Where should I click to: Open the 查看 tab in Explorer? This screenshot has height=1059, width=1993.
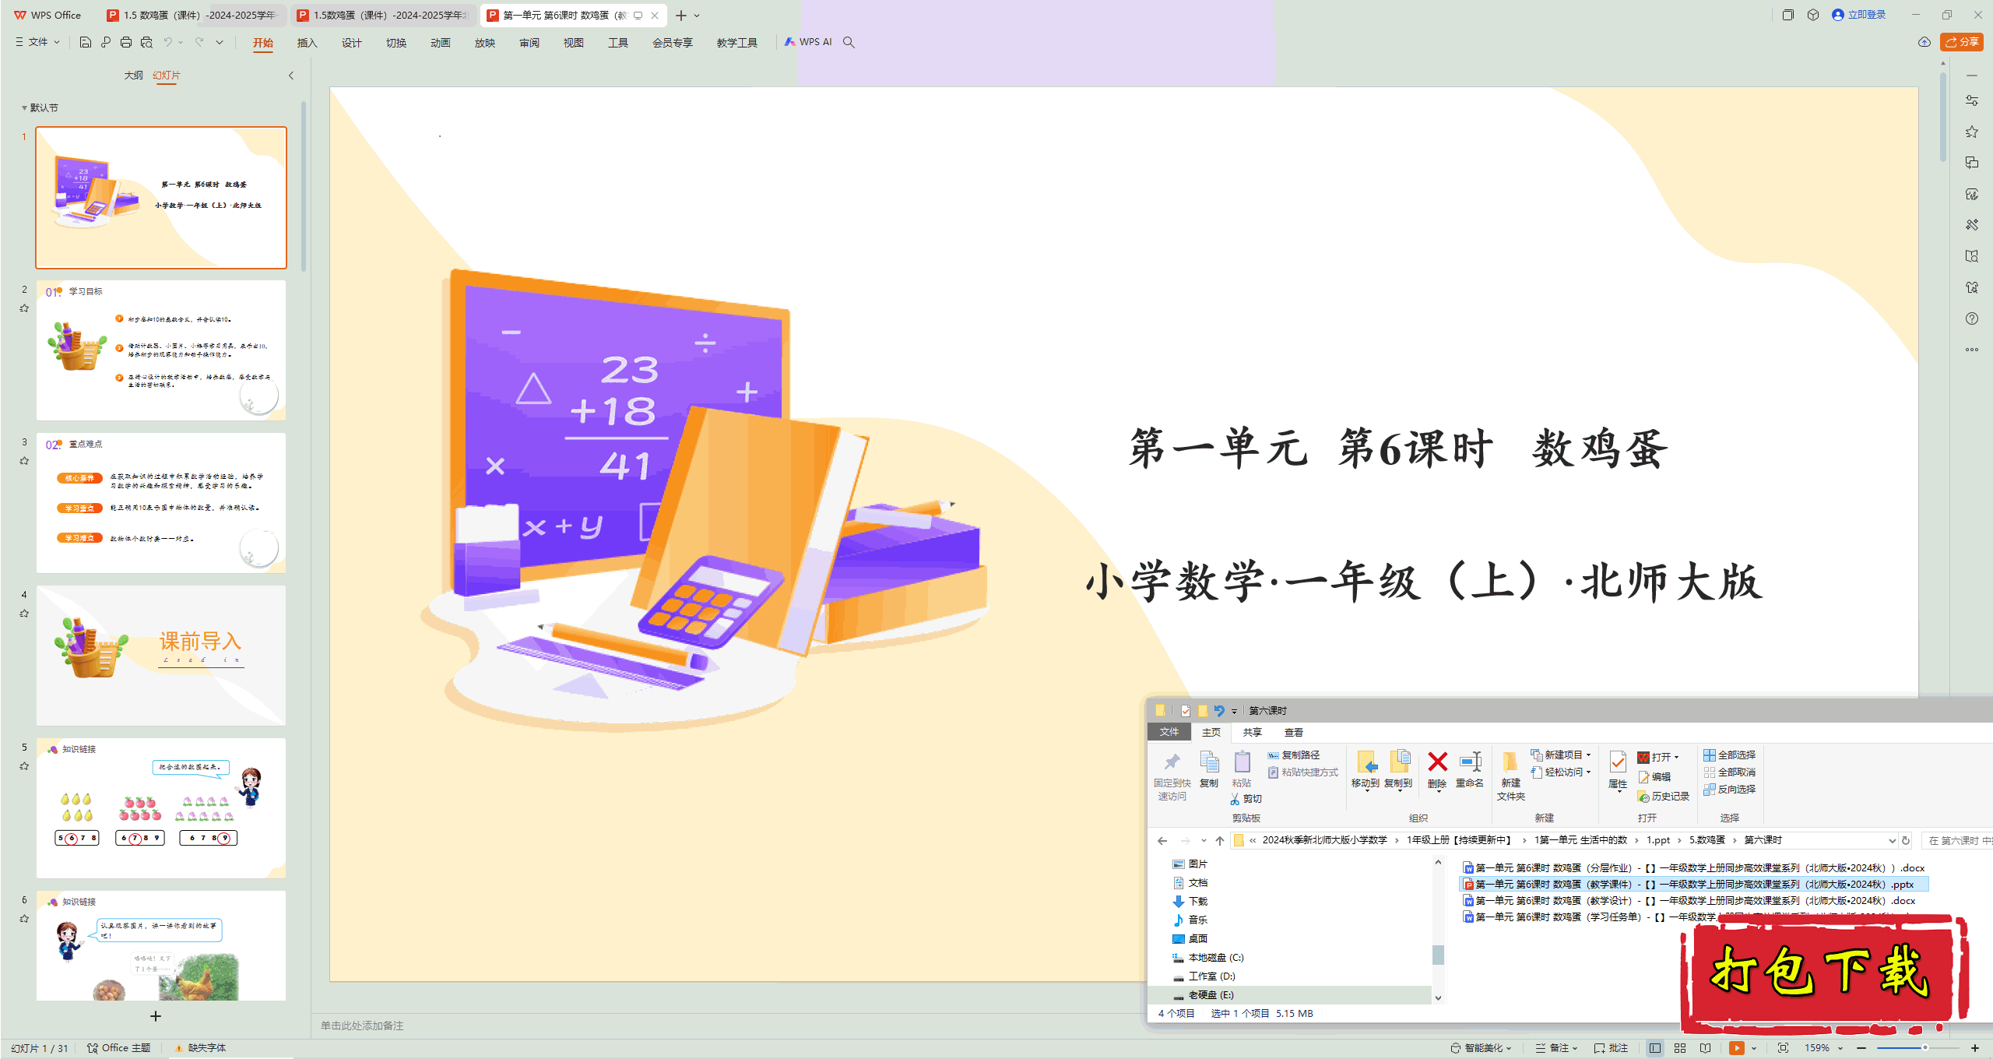1294,733
